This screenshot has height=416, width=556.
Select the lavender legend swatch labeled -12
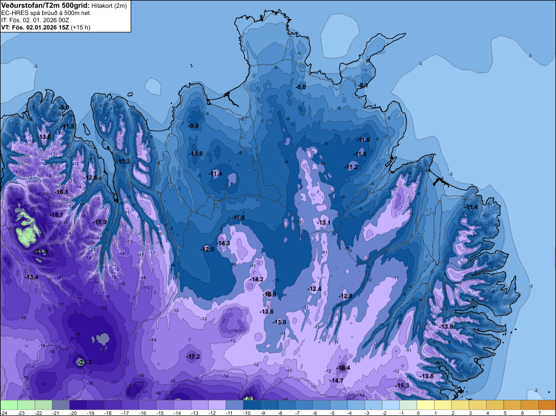pyautogui.click(x=217, y=405)
